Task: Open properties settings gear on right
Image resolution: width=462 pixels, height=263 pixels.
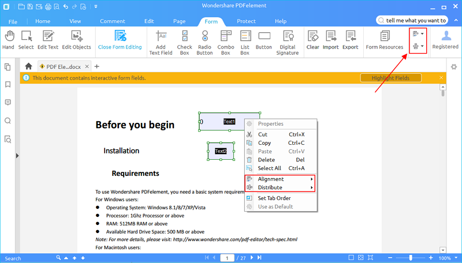Action: (454, 67)
